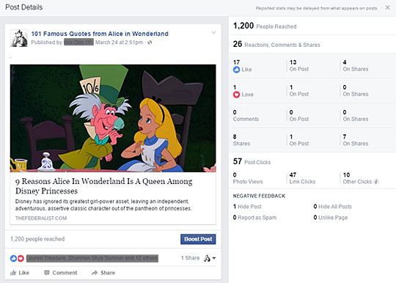Viewport: 396px width, 283px height.
Task: Click the globe public audience icon
Action: tap(150, 43)
